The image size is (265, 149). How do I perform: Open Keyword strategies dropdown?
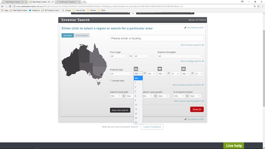point(181,56)
